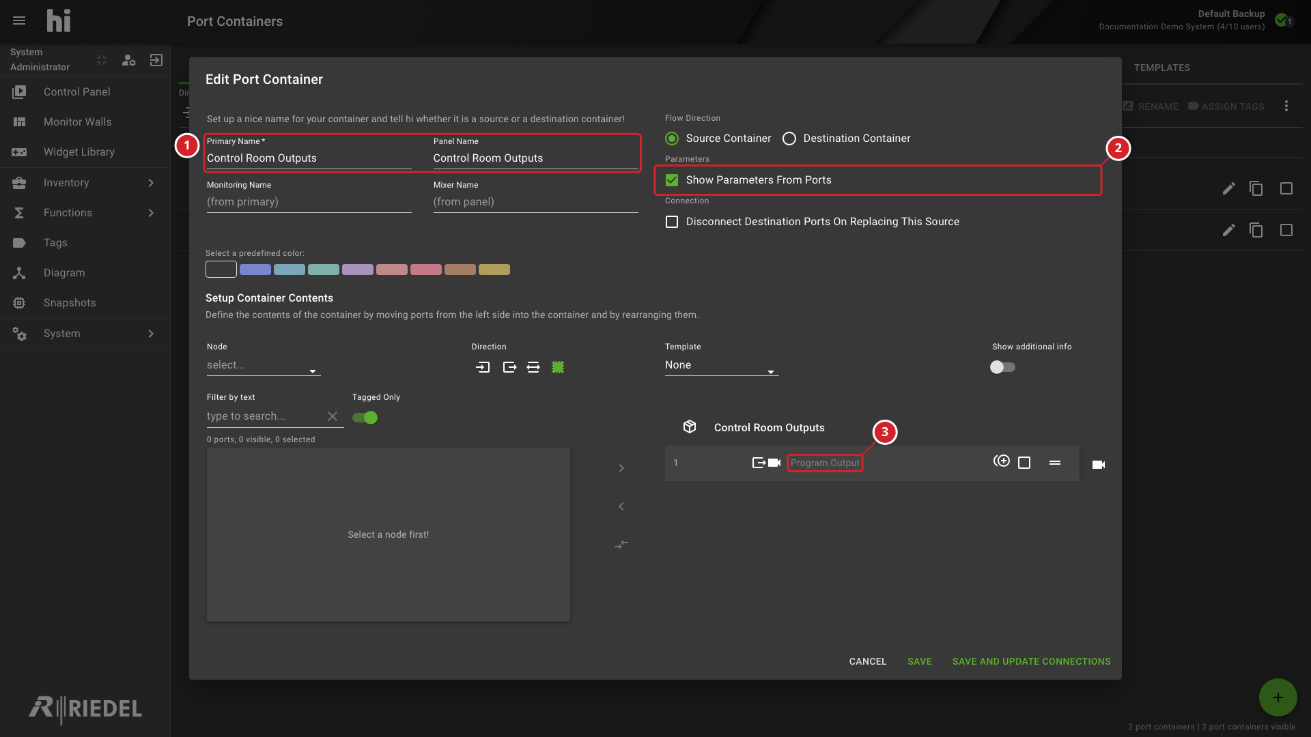The image size is (1311, 737).
Task: Expand the System sidebar section
Action: point(85,334)
